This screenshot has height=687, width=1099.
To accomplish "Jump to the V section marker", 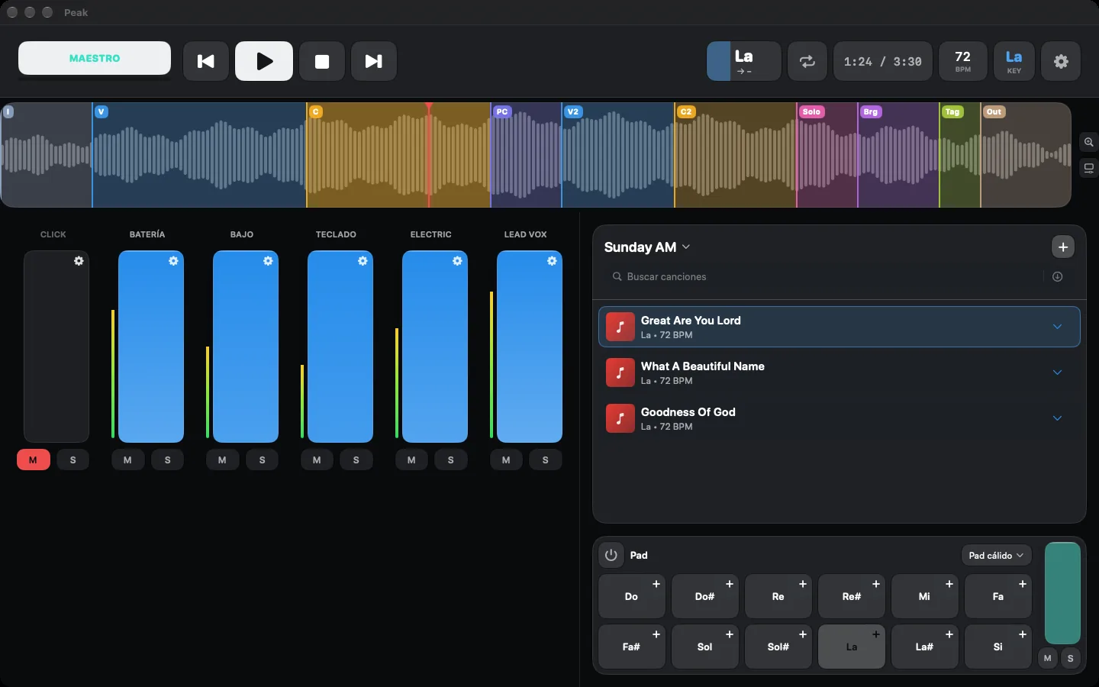I will (102, 111).
